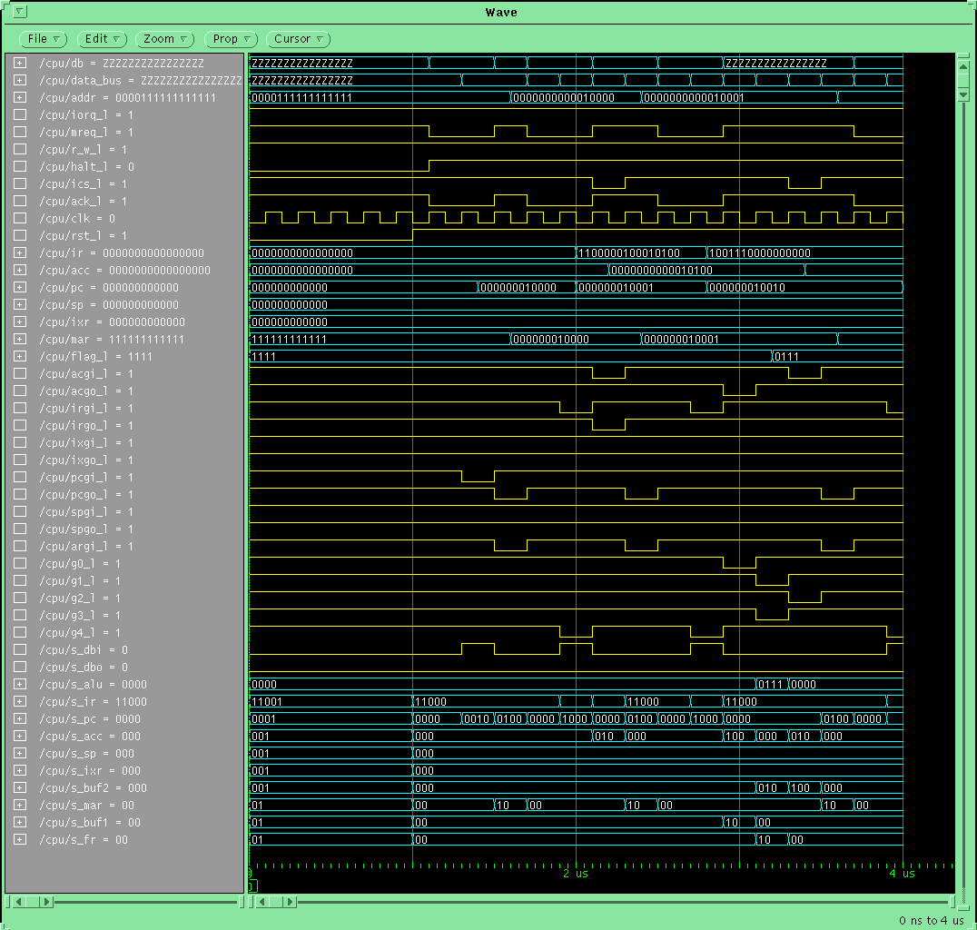Click the box beside /cpu/halt_l
977x930 pixels.
[20, 166]
